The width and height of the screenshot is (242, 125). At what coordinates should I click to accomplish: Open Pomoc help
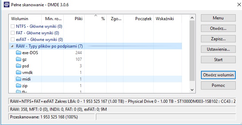pyautogui.click(x=218, y=85)
